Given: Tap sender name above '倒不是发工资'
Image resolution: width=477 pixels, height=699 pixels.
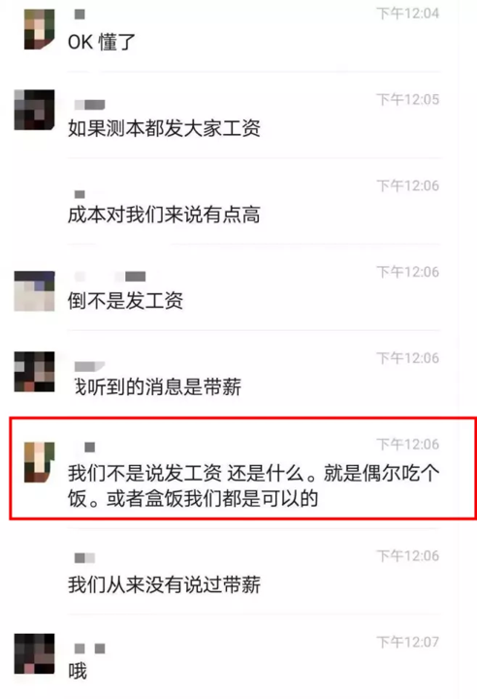Looking at the screenshot, I should (x=110, y=277).
